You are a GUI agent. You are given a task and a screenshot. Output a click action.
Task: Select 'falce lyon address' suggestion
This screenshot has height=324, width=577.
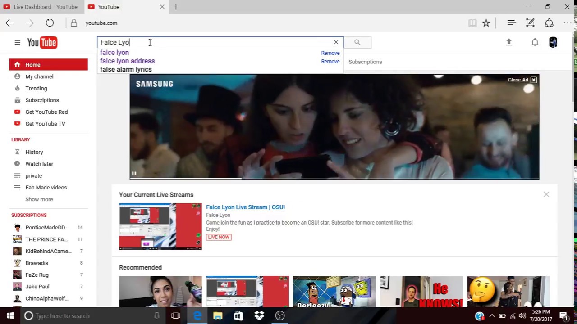pos(127,61)
